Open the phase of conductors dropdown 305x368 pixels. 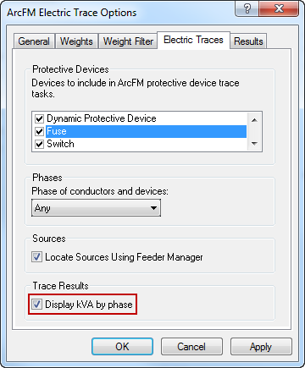click(x=96, y=208)
